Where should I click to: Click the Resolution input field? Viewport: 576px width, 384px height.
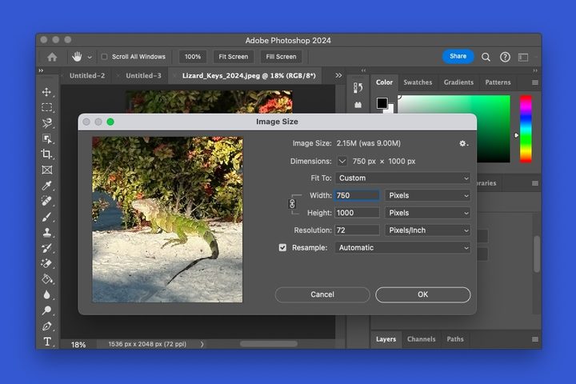click(x=357, y=230)
